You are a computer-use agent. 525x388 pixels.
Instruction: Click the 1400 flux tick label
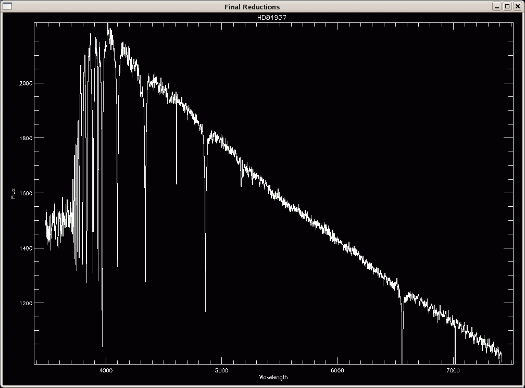click(x=26, y=248)
